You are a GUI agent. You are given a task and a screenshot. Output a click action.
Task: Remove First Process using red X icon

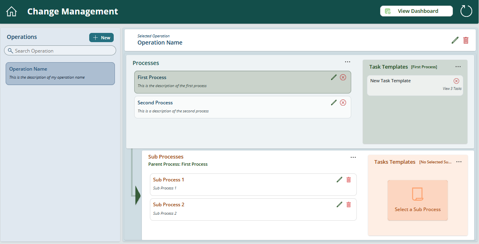pyautogui.click(x=343, y=77)
